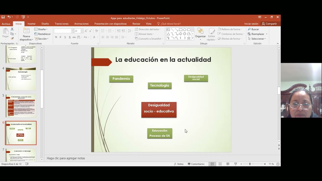Open Animaciones tab
Viewport: 322px width, 181px height.
[81, 24]
